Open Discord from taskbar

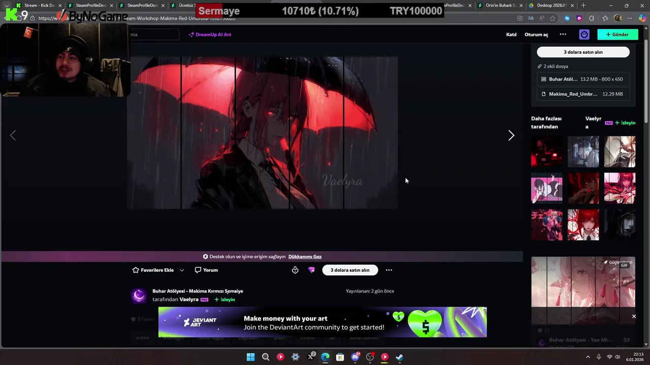(355, 357)
